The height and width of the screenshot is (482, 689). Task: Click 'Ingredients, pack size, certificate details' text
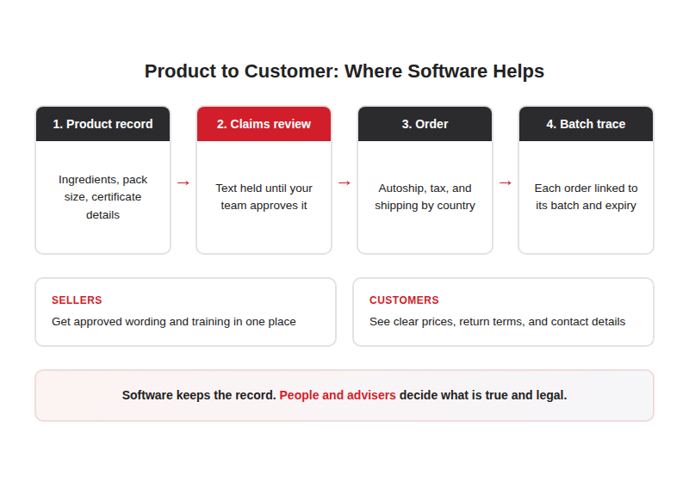point(102,197)
